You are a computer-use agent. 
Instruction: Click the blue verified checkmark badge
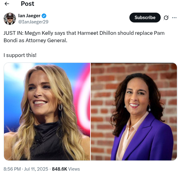(44, 16)
